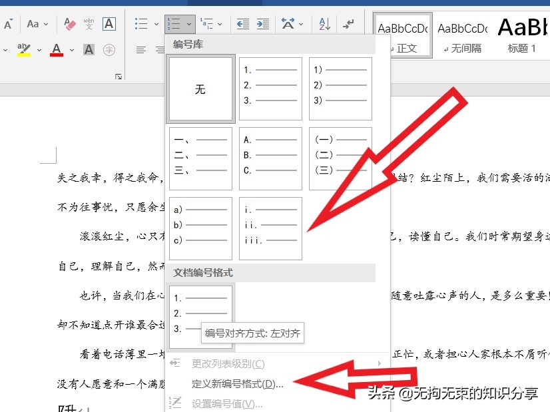Open the Multilevel List dropdown arrow
The height and width of the screenshot is (412, 550).
220,24
